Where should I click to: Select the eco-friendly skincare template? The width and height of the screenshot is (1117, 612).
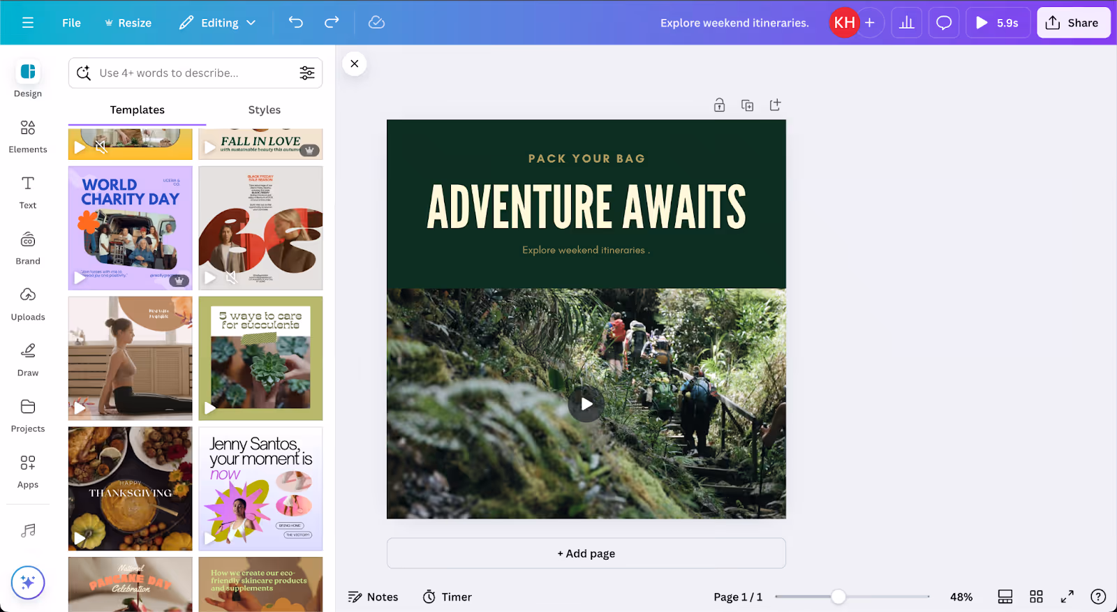tap(260, 584)
